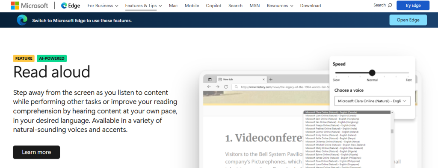
Task: Expand the Resources menu
Action: [280, 6]
